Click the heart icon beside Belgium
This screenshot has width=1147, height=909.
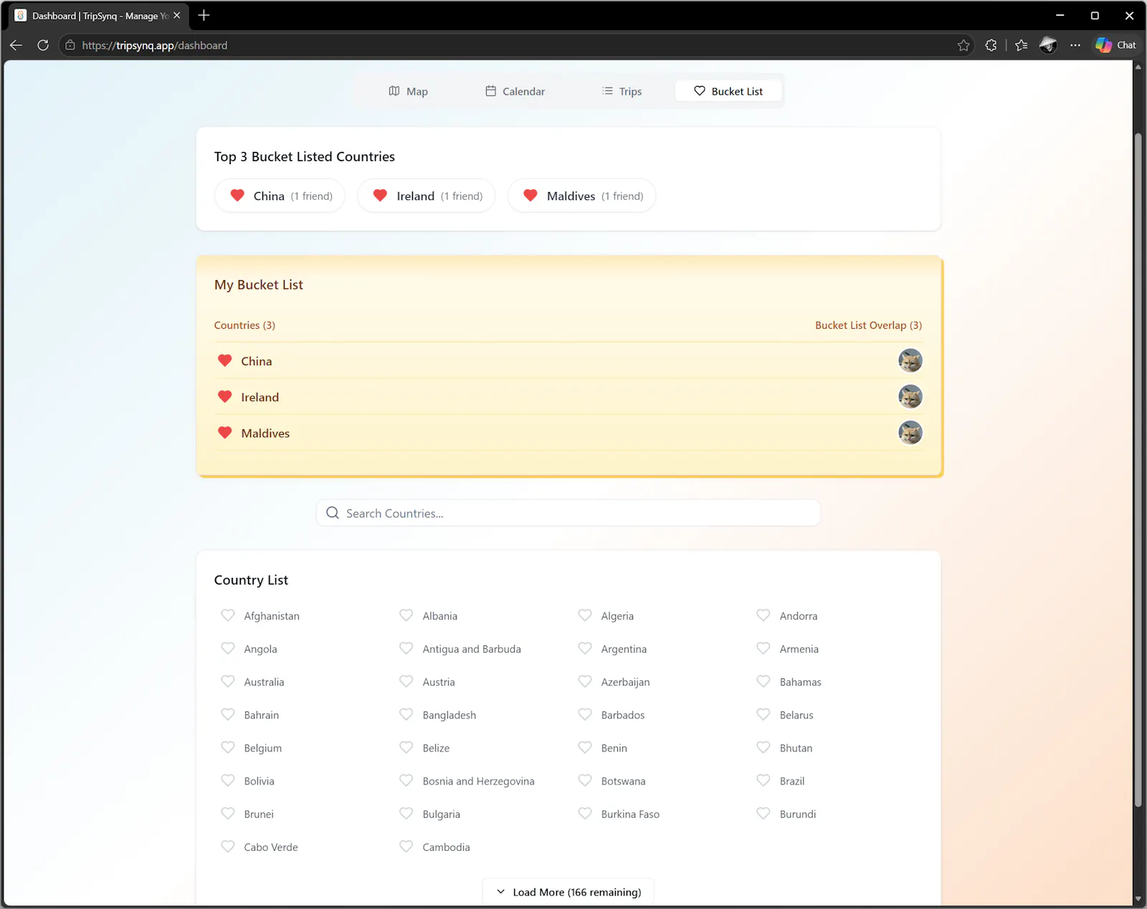coord(228,747)
